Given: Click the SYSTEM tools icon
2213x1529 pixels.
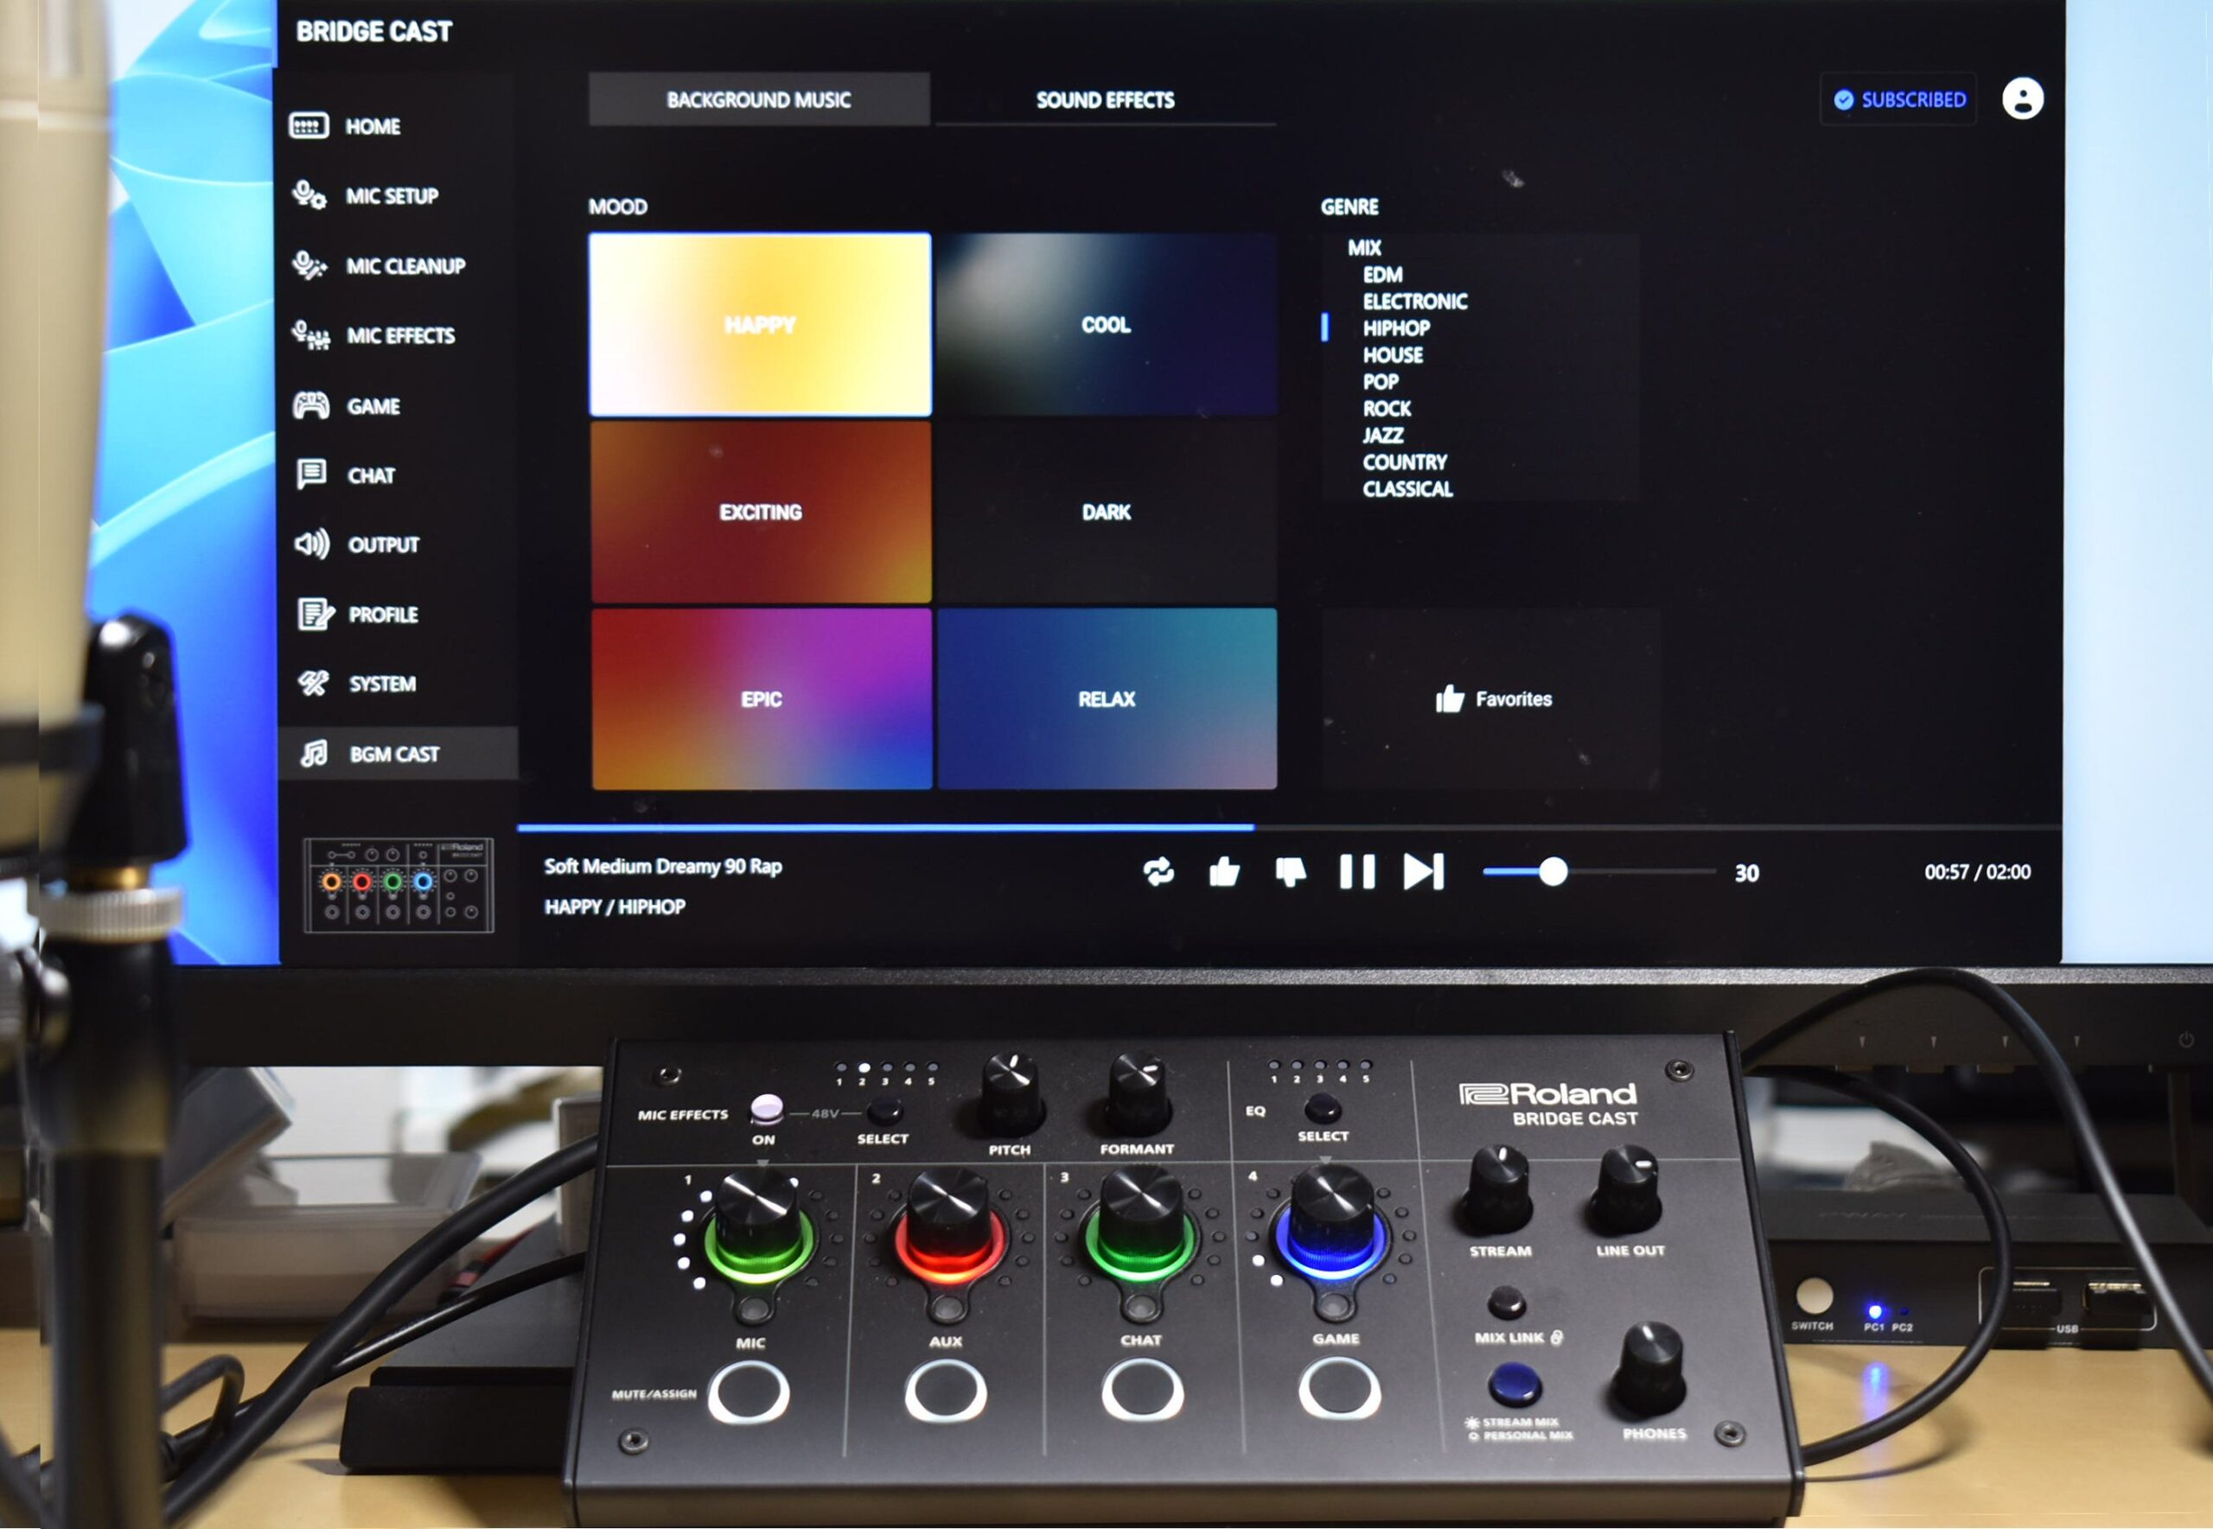Looking at the screenshot, I should click(313, 683).
